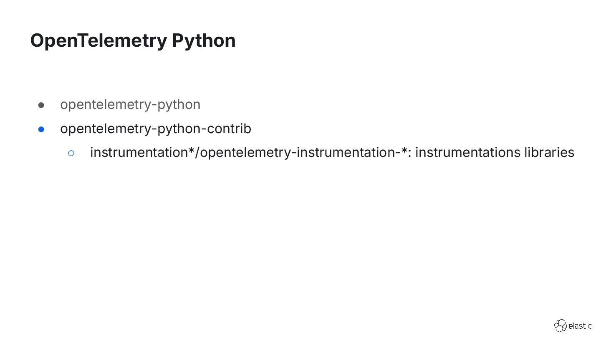Screen dimensions: 601x338
Task: Click the words "instrumentations libraries"
Action: point(495,152)
